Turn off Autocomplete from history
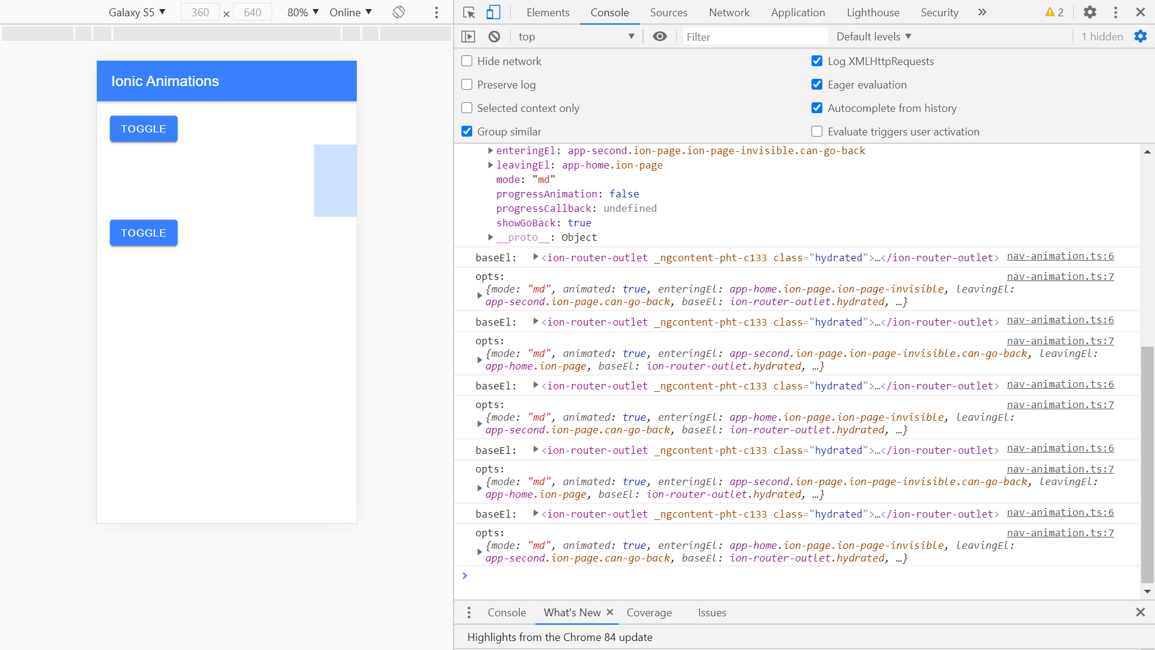Screen dimensions: 1155x650 [817, 108]
